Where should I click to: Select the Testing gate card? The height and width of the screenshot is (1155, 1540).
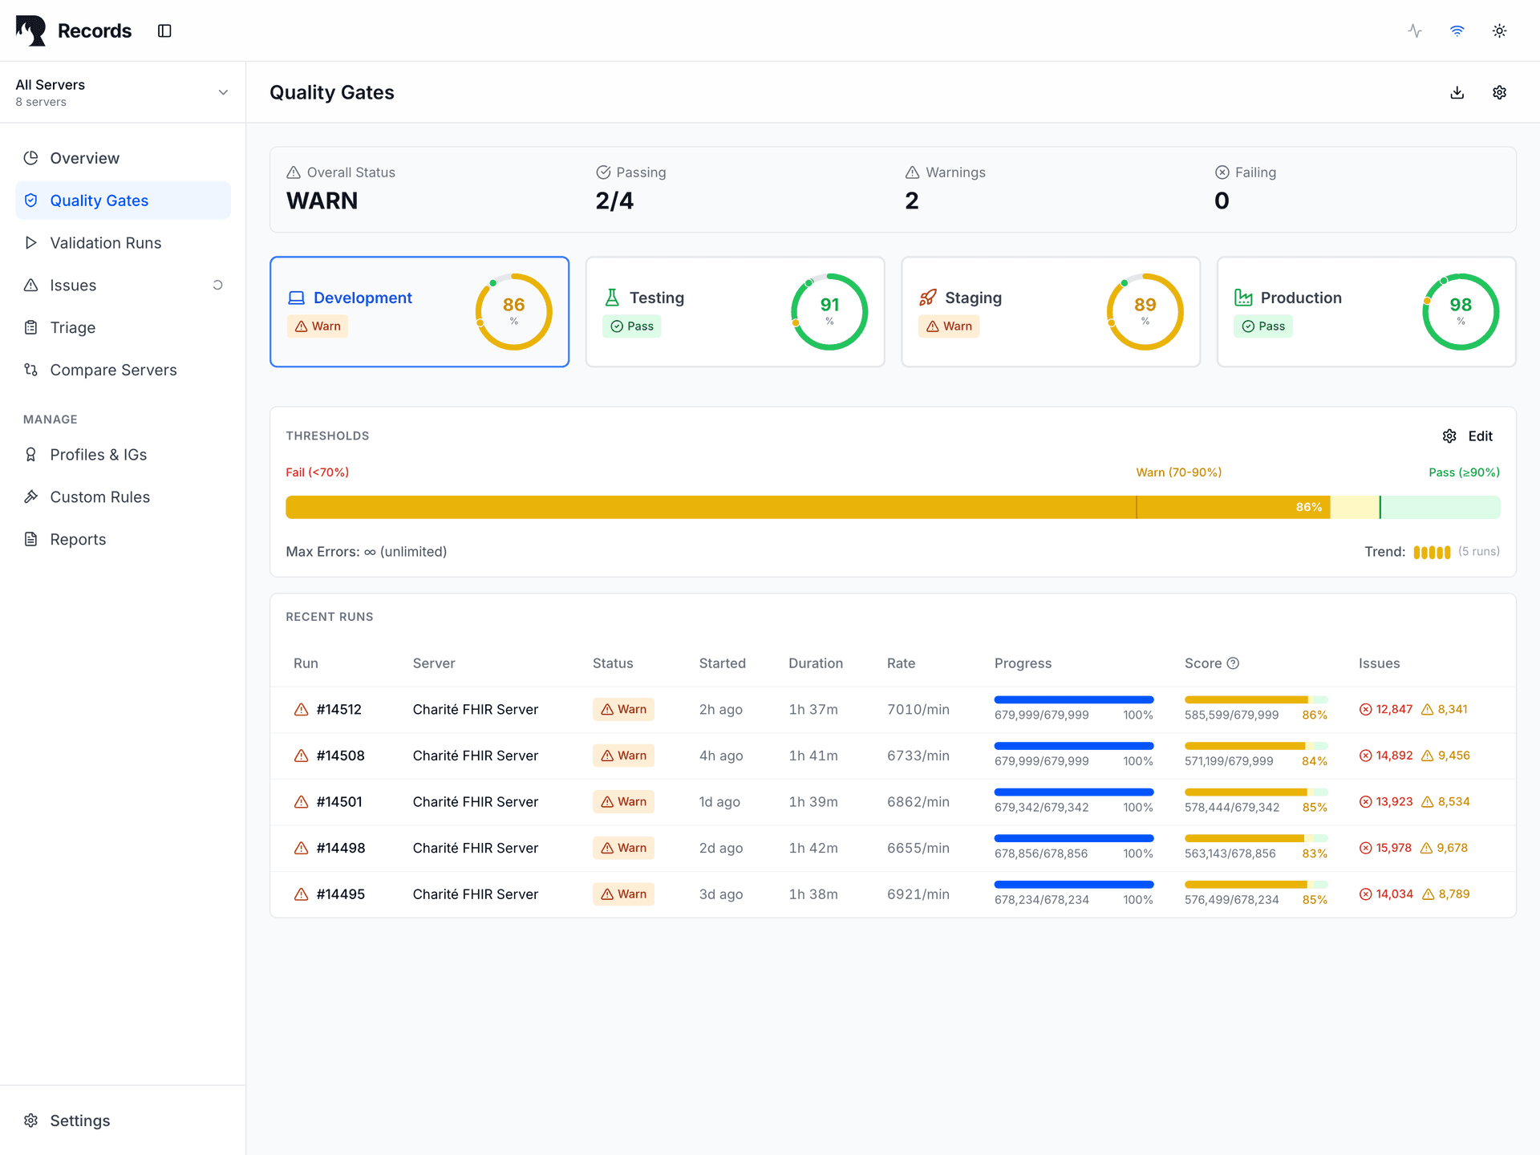[x=735, y=312]
